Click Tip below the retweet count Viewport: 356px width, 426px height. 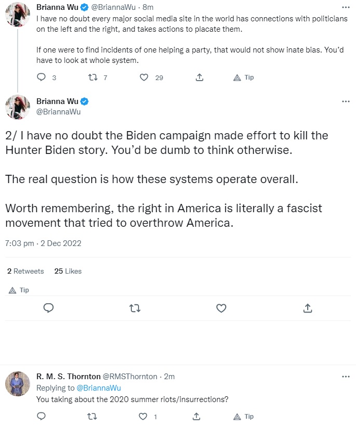coord(19,290)
